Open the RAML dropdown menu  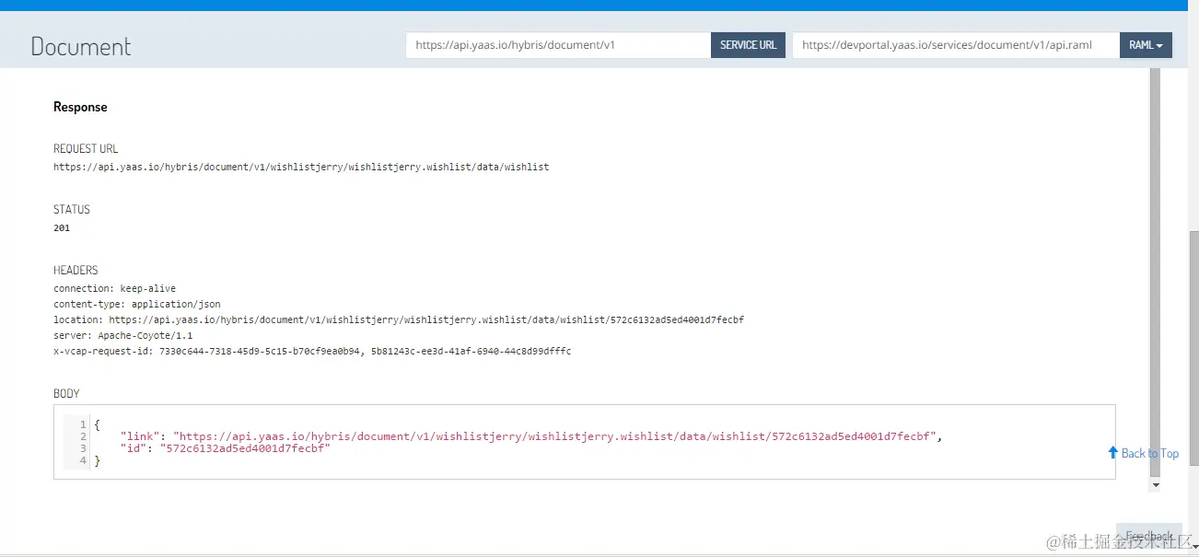(1146, 45)
